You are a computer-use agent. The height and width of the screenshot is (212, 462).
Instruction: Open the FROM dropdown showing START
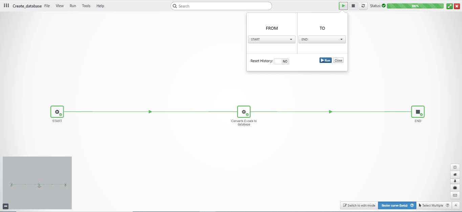click(x=271, y=39)
